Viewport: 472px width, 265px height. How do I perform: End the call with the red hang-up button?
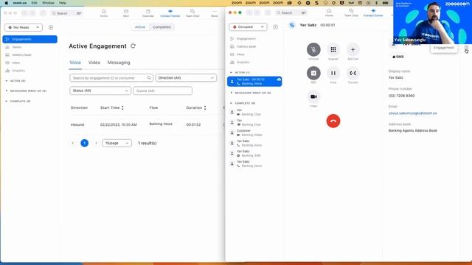point(333,121)
